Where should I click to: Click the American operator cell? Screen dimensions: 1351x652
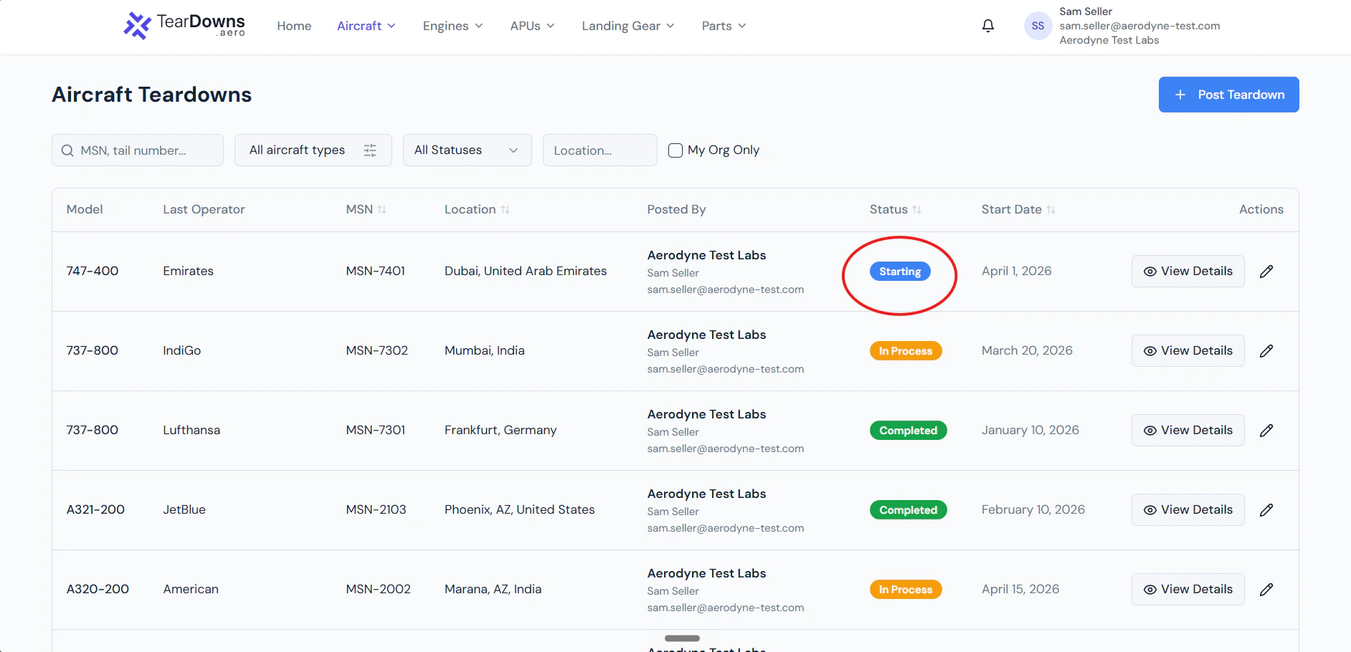pyautogui.click(x=191, y=590)
